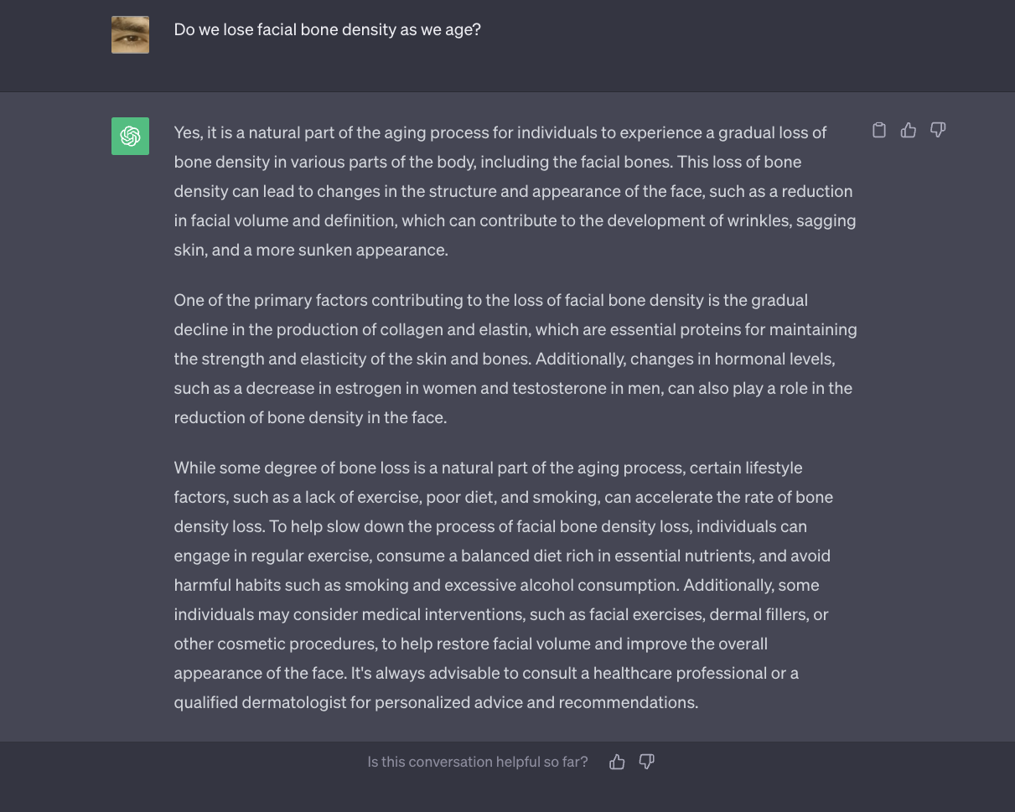Click thumbs up beside 'conversation helpful so far'

tap(618, 762)
